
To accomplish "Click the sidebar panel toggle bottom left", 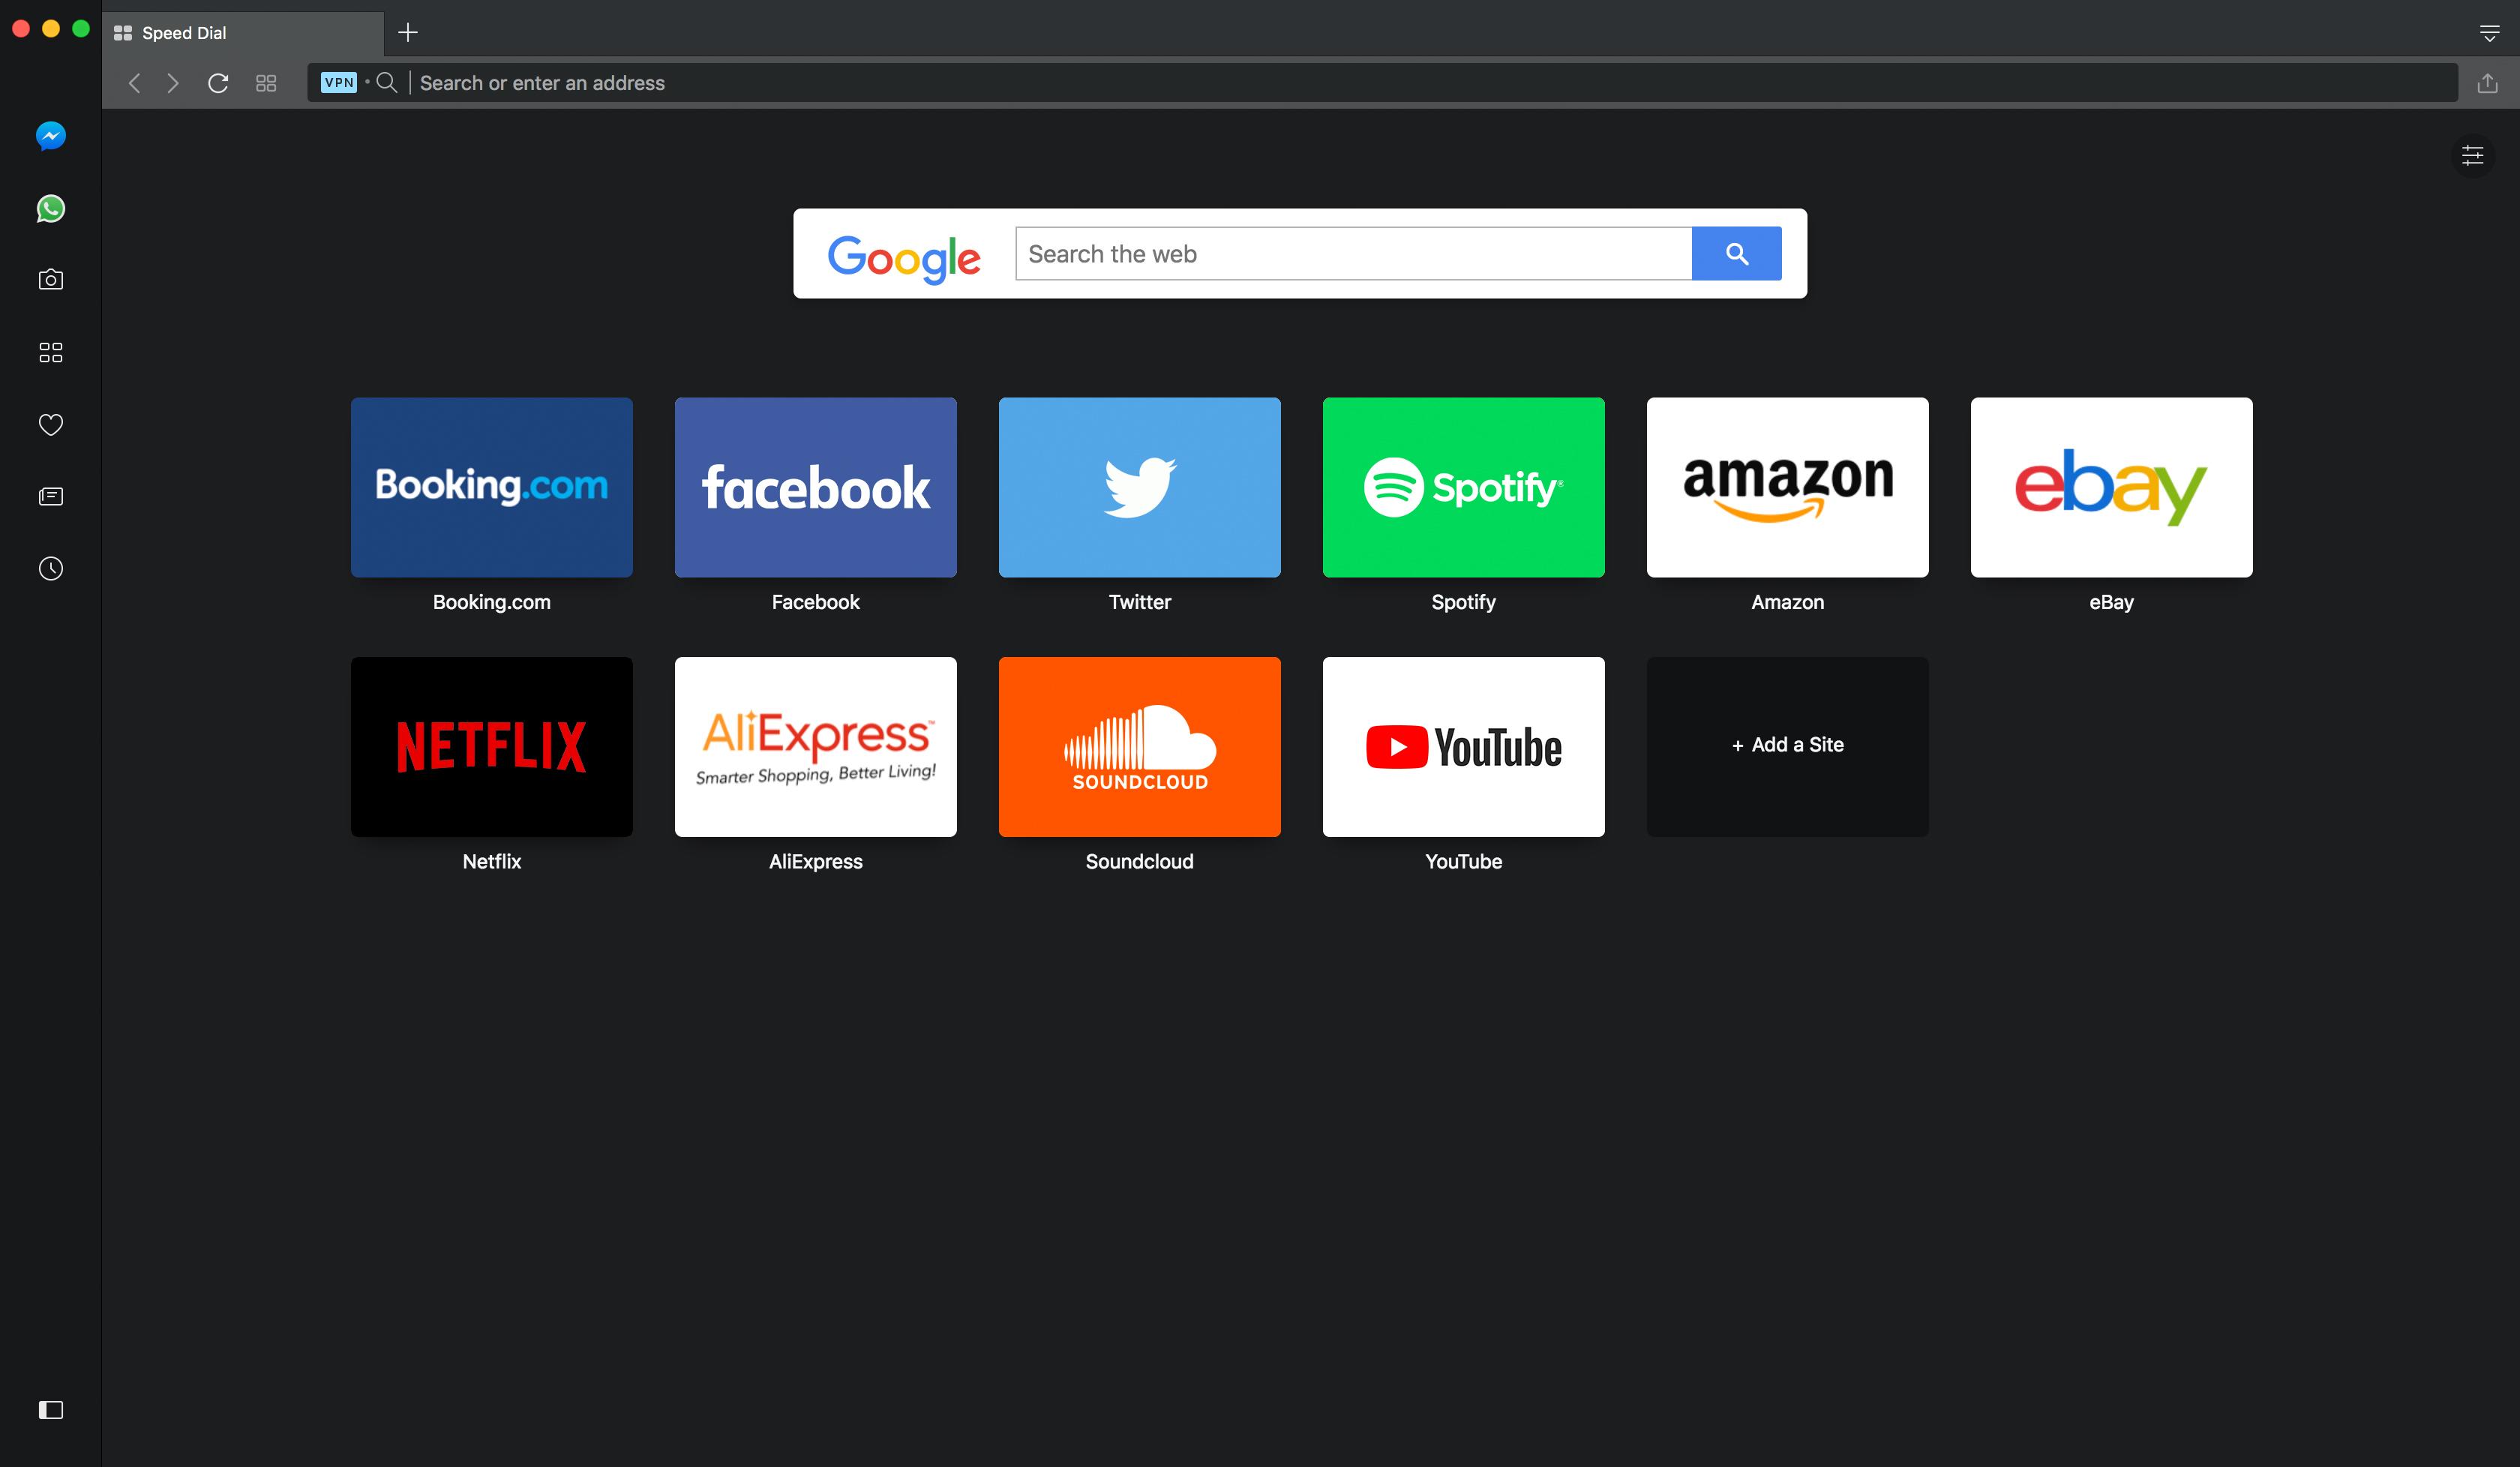I will [x=51, y=1409].
